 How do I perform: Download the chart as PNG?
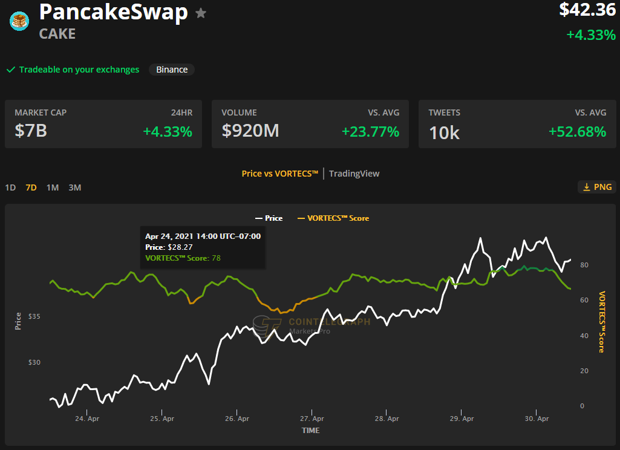click(x=597, y=187)
